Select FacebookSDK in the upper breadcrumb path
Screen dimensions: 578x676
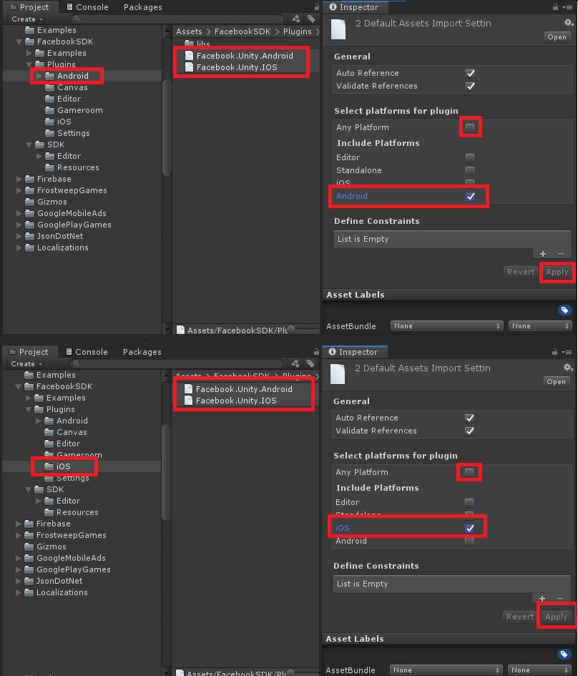tap(243, 31)
